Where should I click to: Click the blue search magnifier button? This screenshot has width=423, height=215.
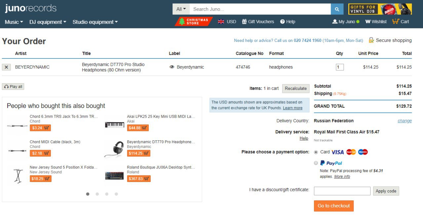[x=337, y=9]
